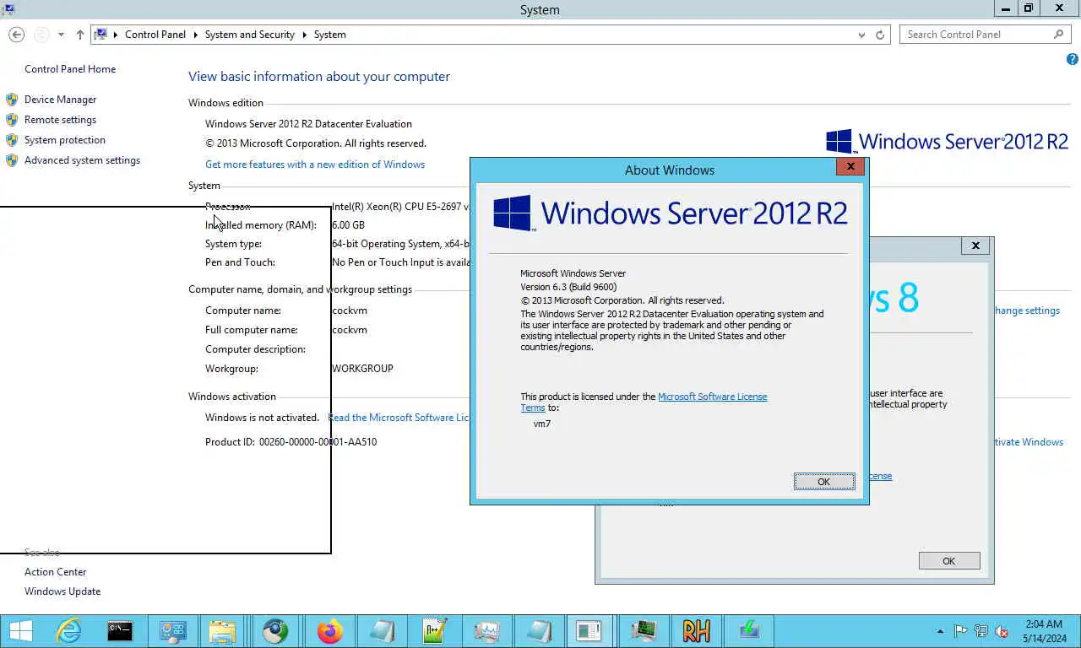Click the vm7 licensee name

542,424
